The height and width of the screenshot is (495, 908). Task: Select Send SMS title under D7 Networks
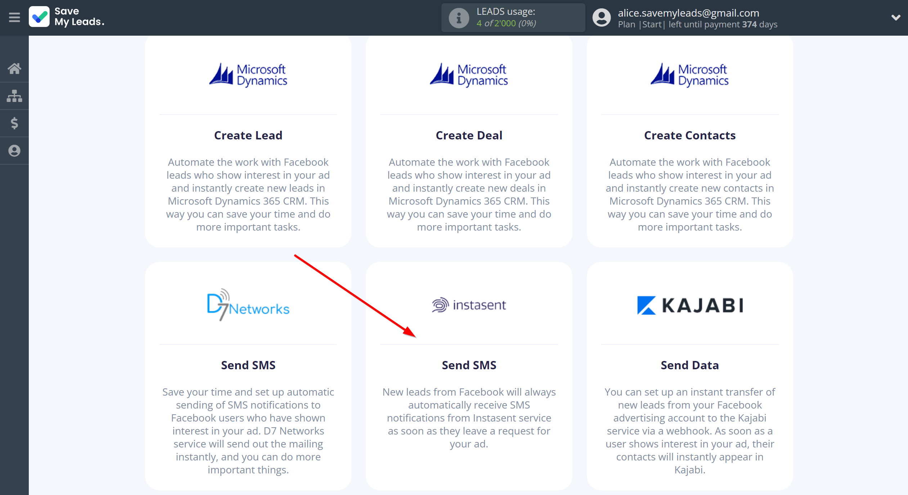point(248,365)
